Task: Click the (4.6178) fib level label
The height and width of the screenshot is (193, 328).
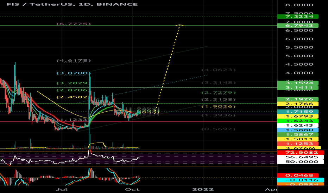Action: tap(74, 61)
